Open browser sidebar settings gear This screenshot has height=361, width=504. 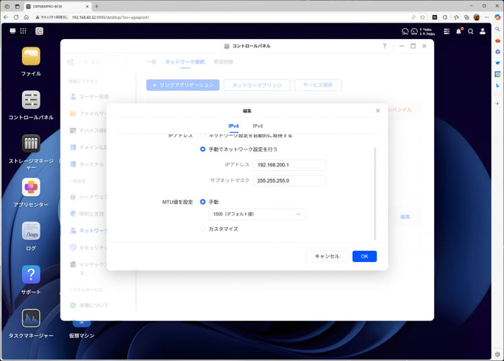(x=498, y=354)
